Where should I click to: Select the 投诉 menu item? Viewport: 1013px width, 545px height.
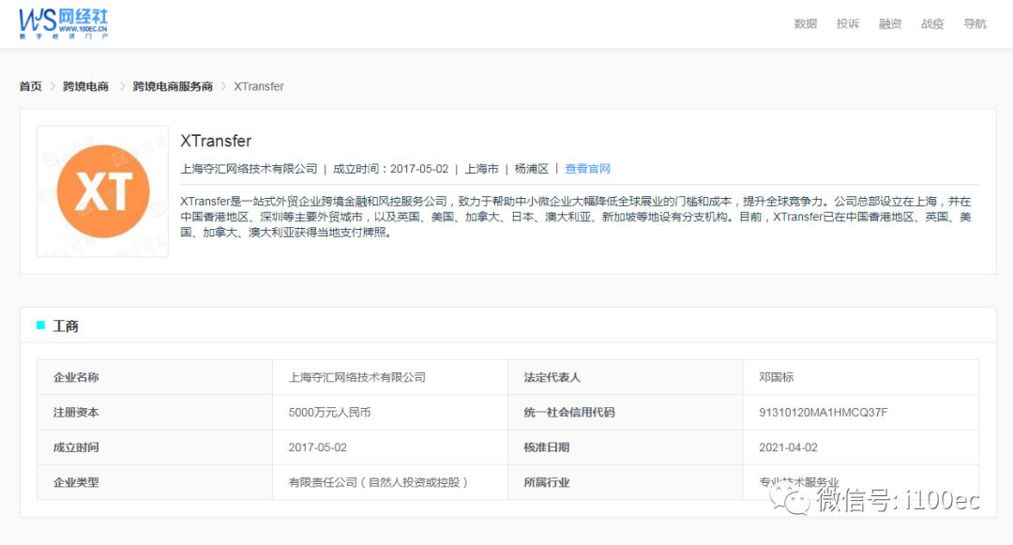click(848, 23)
